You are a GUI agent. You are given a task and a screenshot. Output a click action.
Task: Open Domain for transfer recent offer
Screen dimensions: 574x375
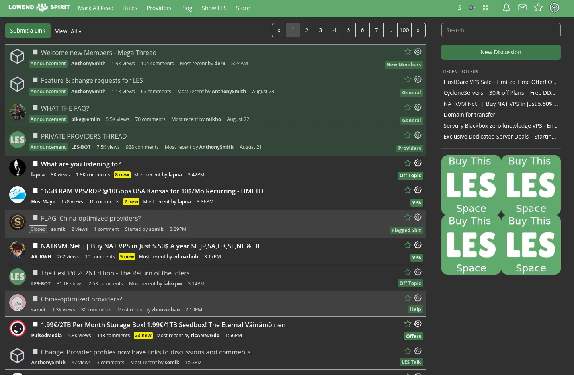[x=469, y=115]
